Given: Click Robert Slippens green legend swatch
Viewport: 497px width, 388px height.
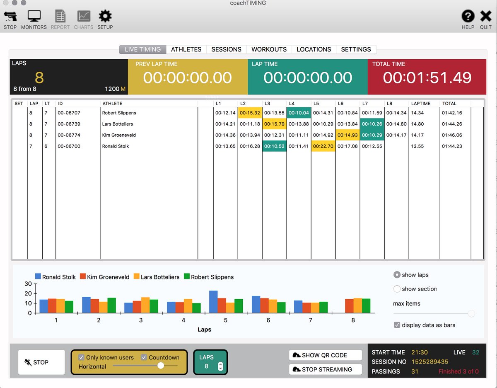Looking at the screenshot, I should (187, 276).
